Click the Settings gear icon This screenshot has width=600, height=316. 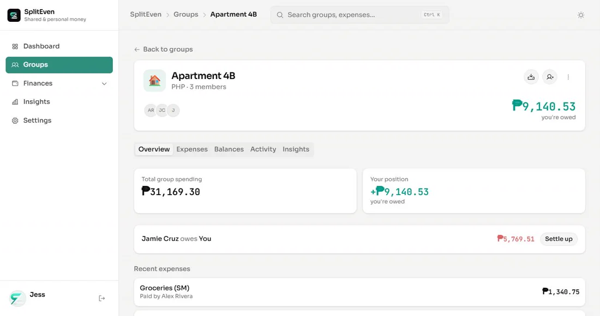click(15, 121)
